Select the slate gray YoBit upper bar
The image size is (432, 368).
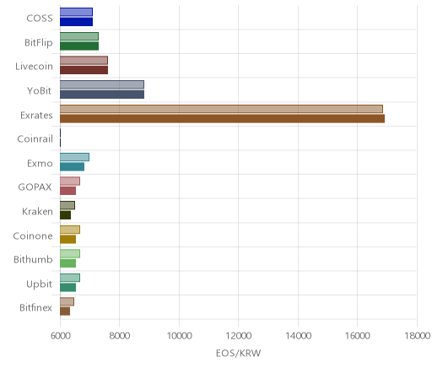coord(102,84)
